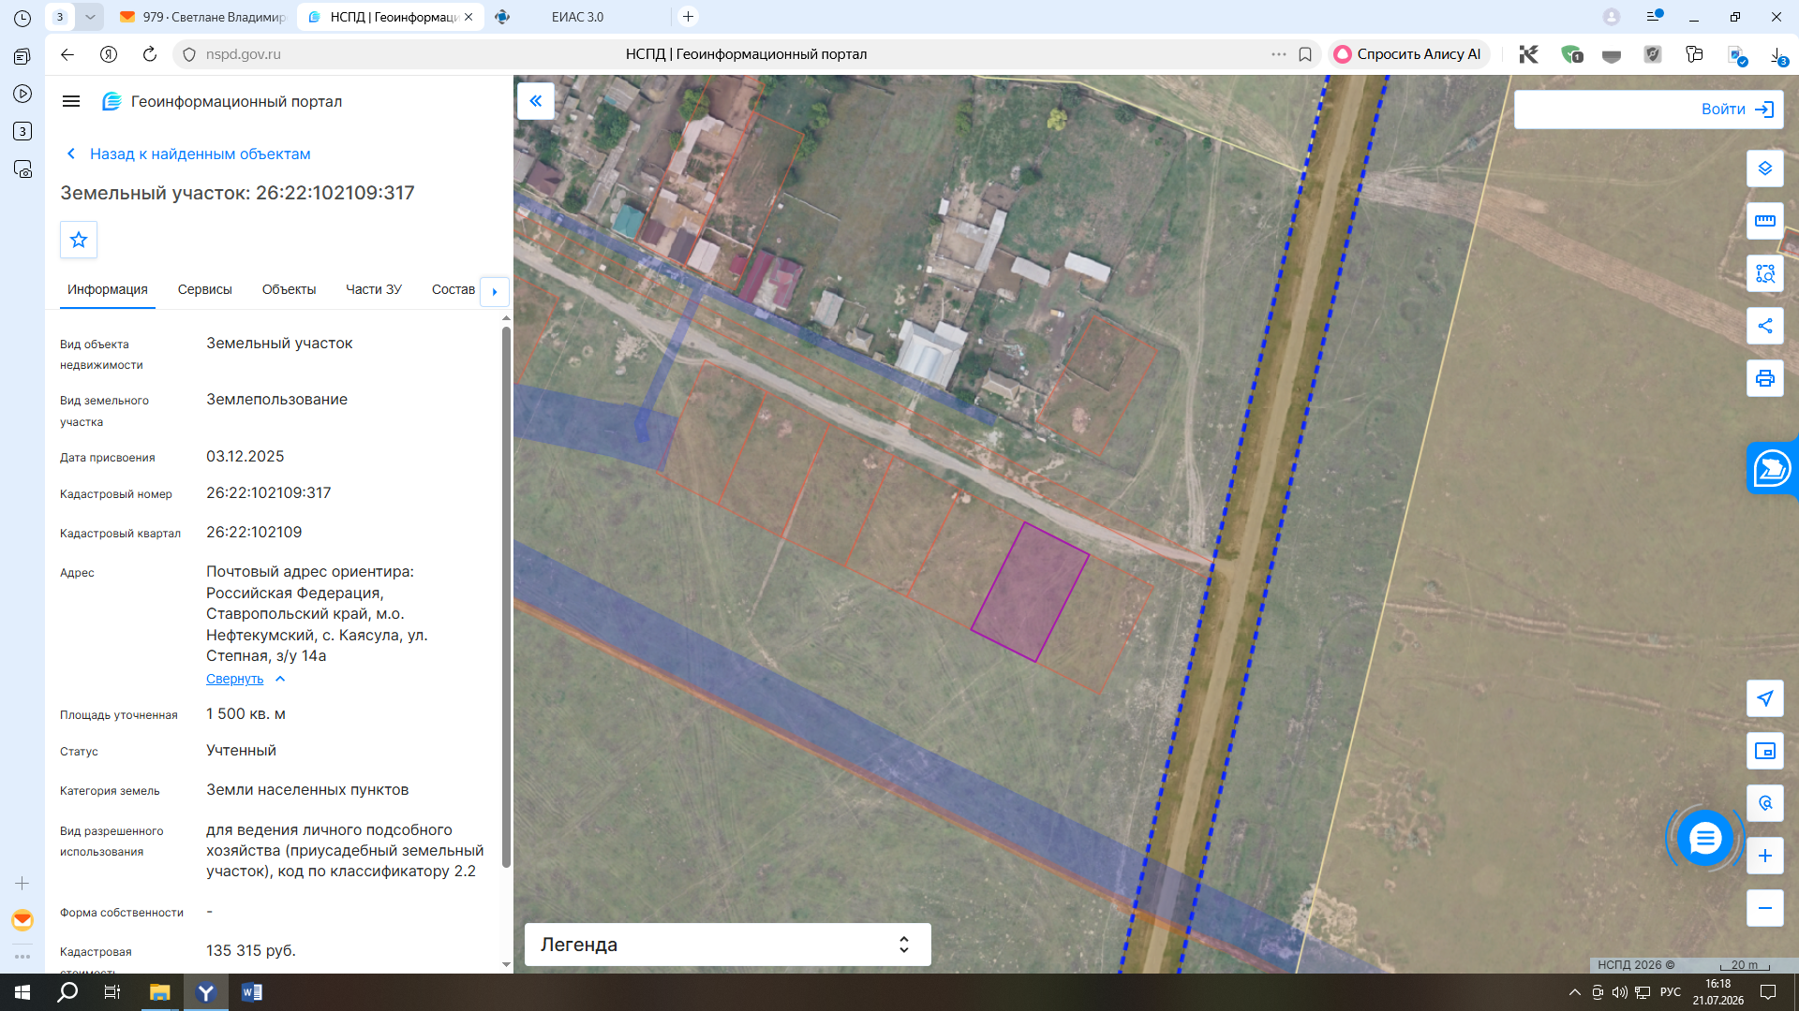1799x1011 pixels.
Task: Activate the area search selection tool
Action: point(1764,273)
